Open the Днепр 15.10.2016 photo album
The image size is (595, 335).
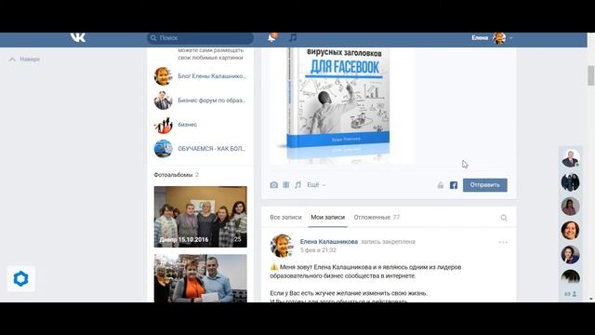coord(201,217)
